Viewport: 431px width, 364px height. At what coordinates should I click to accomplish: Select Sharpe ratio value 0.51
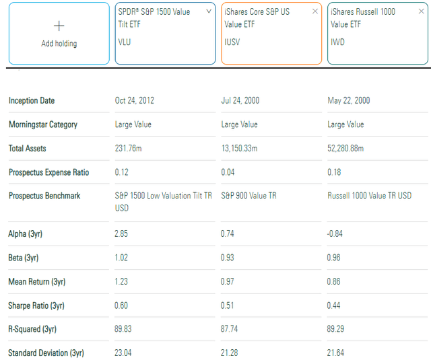coord(228,305)
